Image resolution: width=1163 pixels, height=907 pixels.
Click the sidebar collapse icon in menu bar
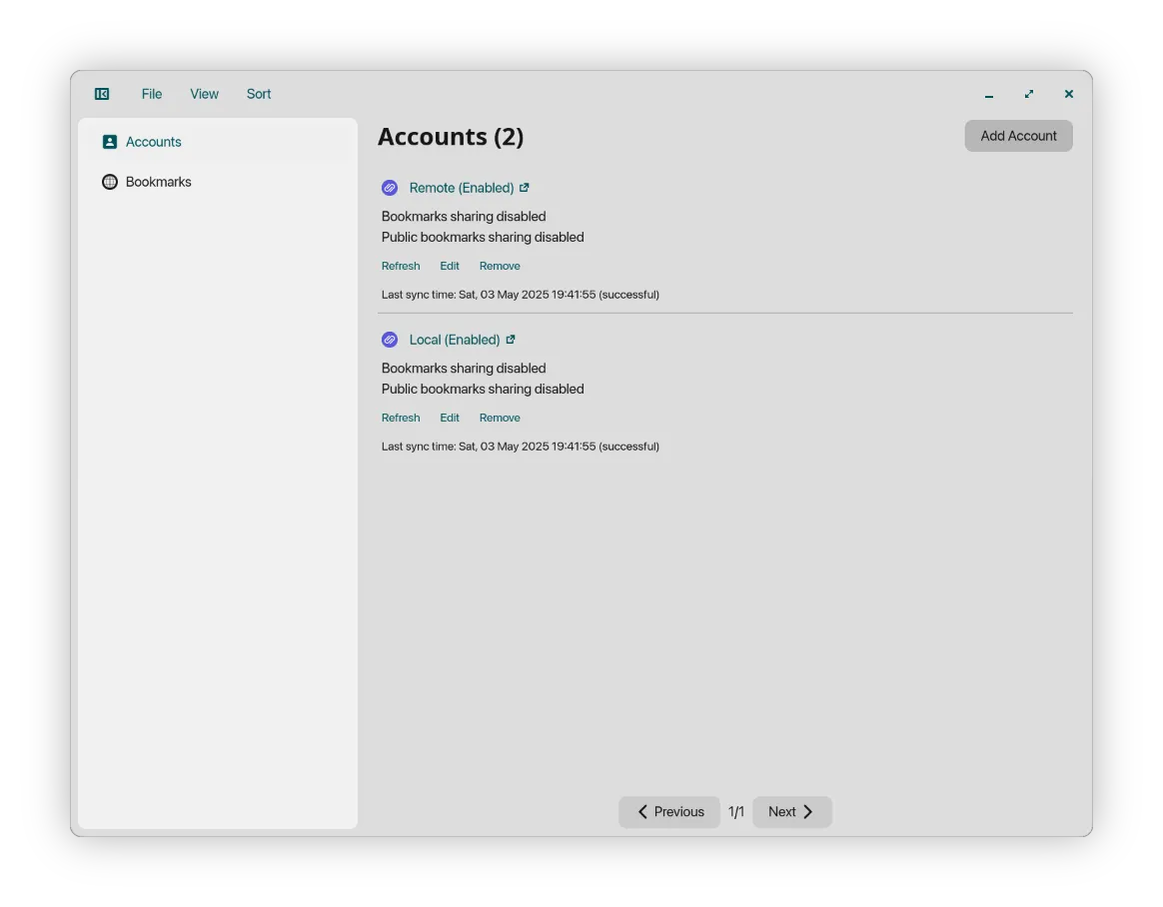click(x=102, y=94)
